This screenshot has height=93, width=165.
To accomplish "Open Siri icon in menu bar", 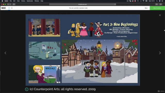I will click(x=160, y=1).
